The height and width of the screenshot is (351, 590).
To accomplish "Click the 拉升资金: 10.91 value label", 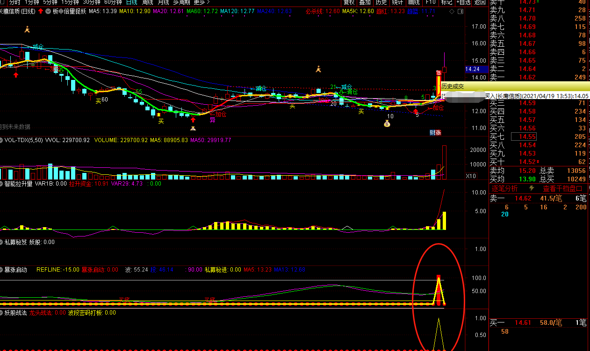I will pyautogui.click(x=89, y=184).
